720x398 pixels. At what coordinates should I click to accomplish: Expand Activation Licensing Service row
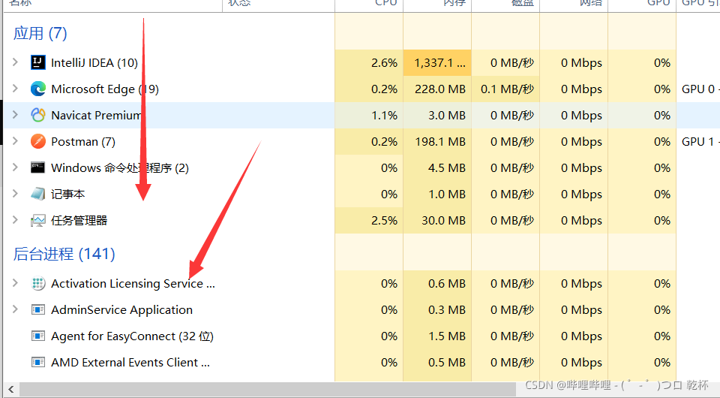coord(15,283)
